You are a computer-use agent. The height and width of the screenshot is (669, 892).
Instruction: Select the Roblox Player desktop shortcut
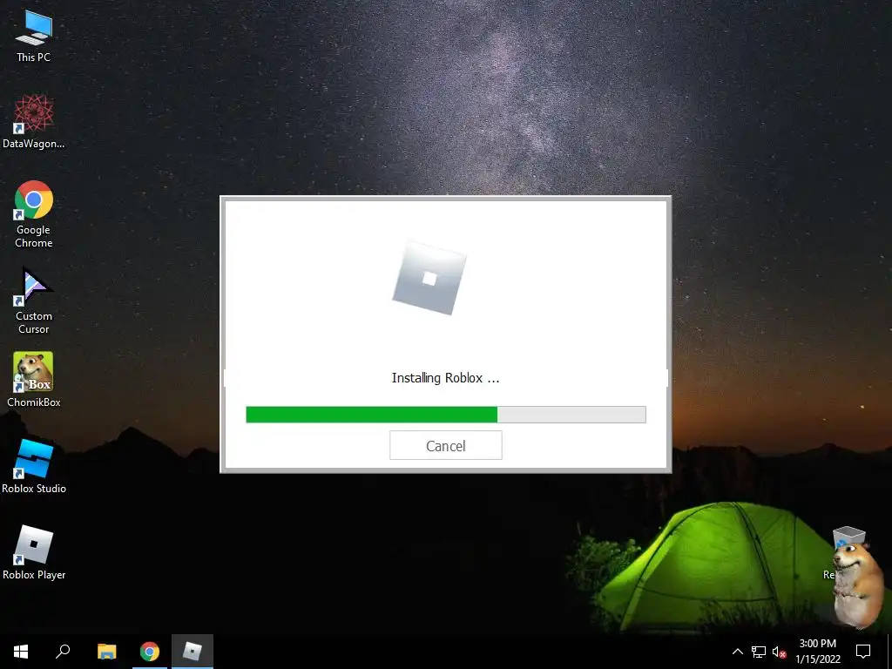[34, 552]
